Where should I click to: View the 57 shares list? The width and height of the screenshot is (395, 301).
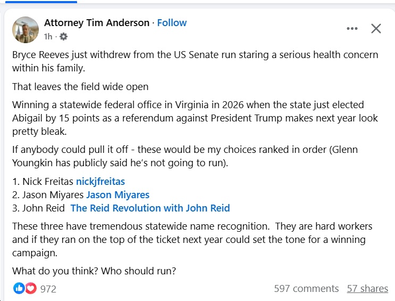click(367, 289)
